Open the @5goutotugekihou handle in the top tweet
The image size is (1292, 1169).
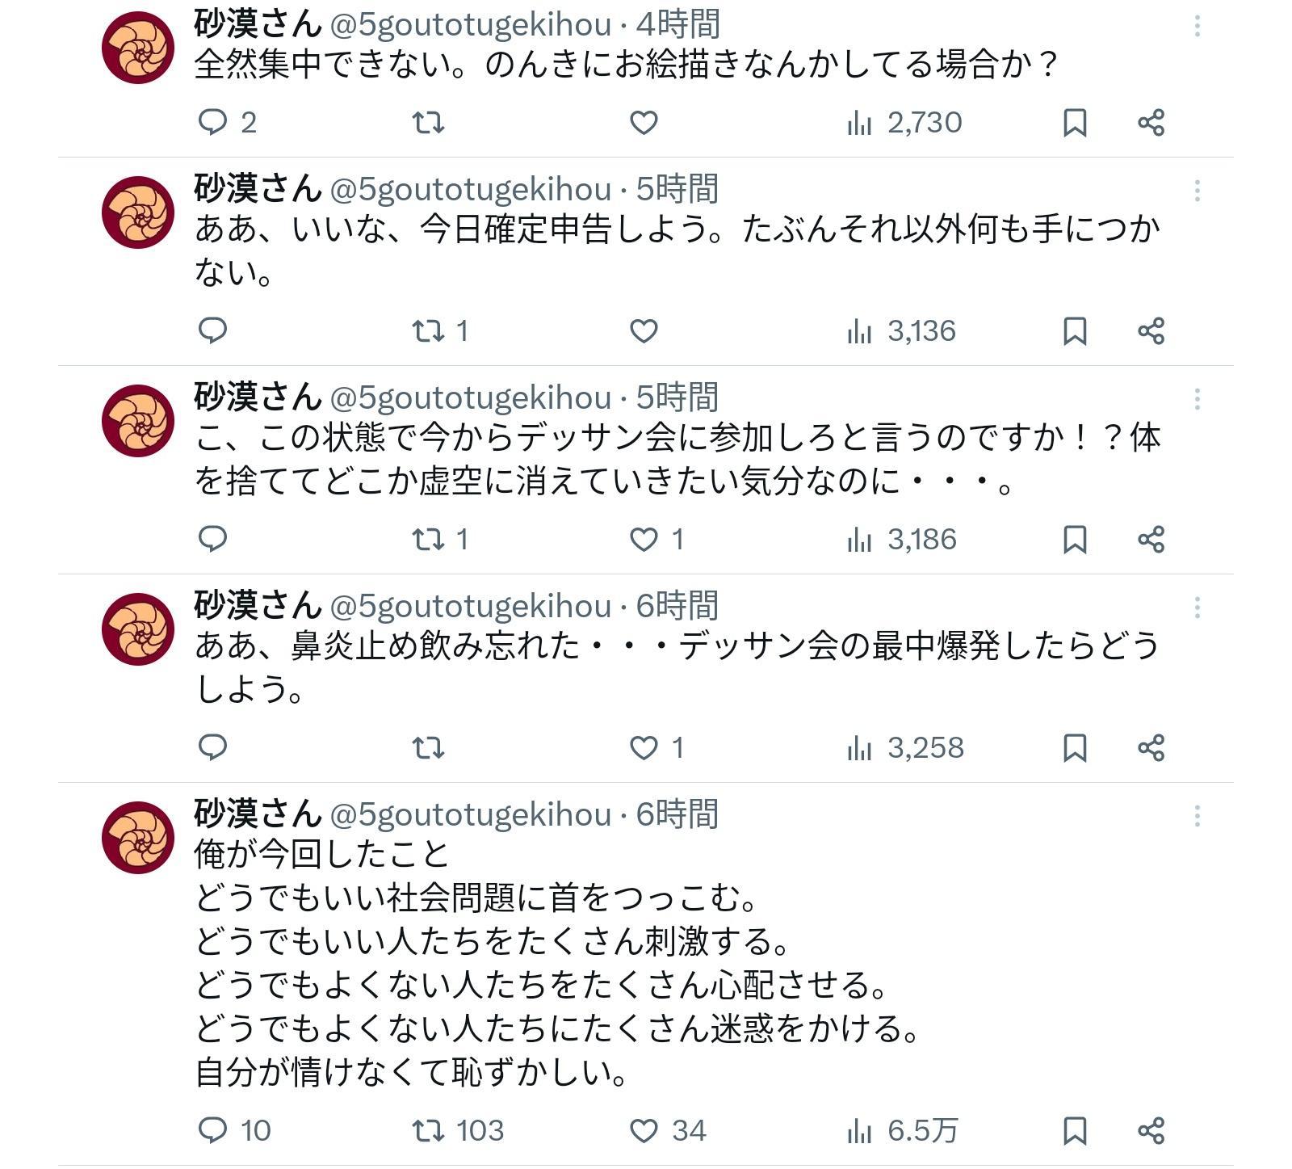pos(471,26)
